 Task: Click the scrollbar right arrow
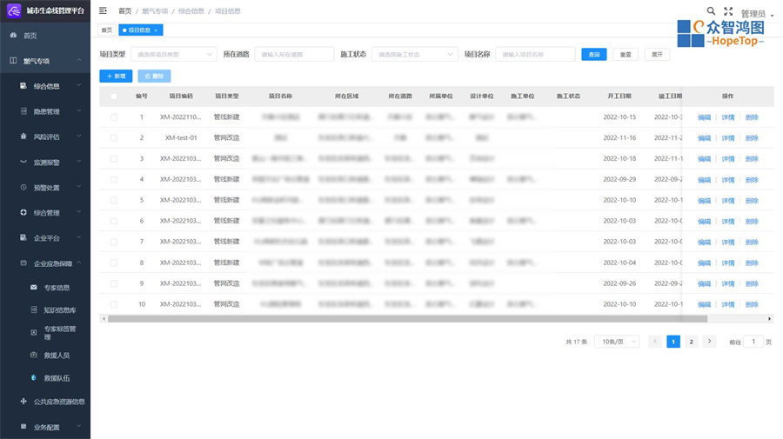tap(770, 318)
